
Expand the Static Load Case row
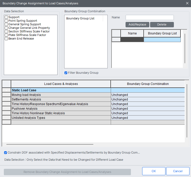click(6, 90)
